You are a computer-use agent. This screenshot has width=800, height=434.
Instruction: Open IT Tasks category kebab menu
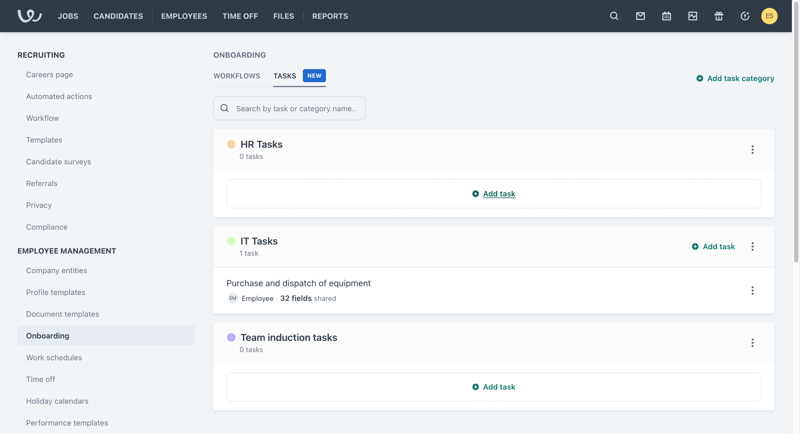tap(752, 247)
